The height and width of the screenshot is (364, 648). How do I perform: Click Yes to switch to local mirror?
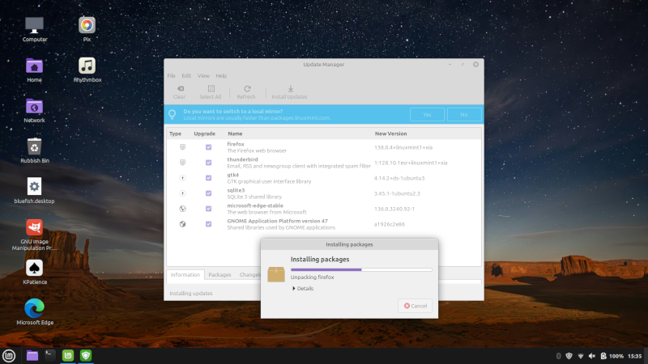pyautogui.click(x=426, y=115)
